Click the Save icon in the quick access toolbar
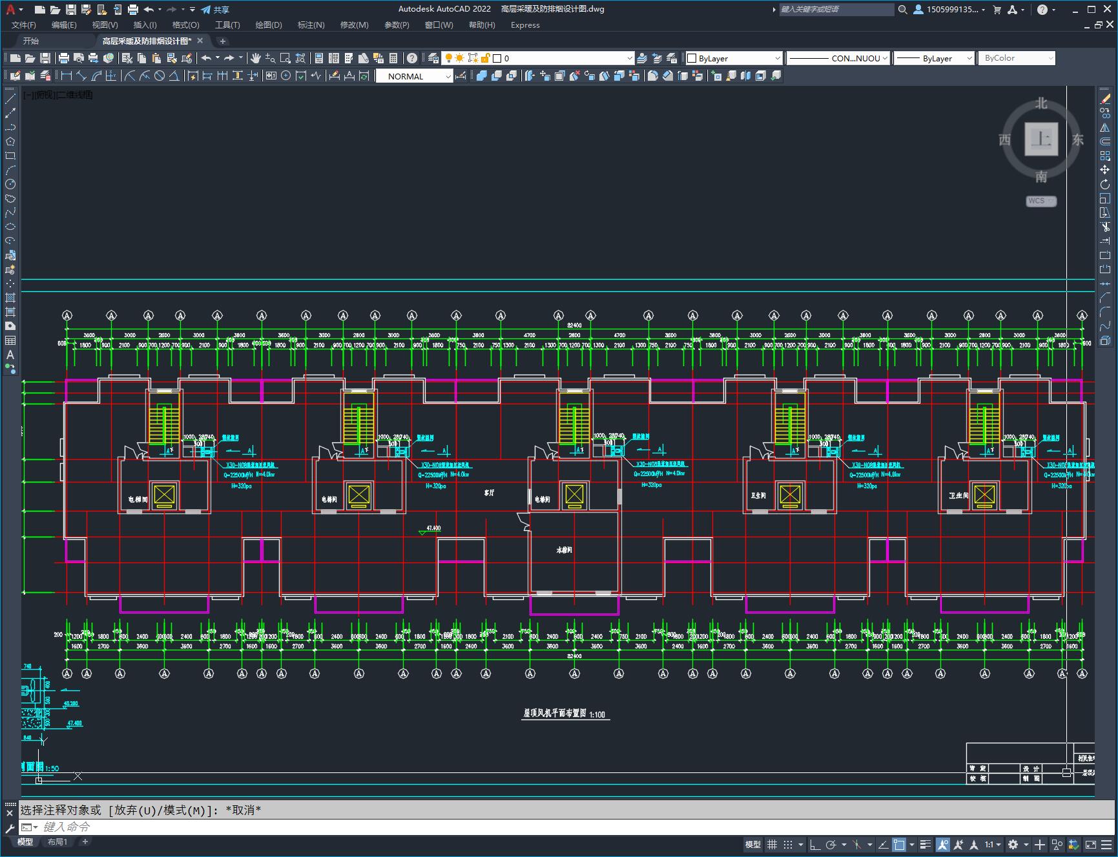Viewport: 1118px width, 857px height. coord(71,9)
